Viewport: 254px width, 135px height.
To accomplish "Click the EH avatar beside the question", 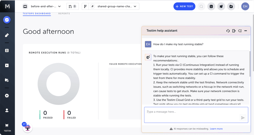I will [148, 44].
